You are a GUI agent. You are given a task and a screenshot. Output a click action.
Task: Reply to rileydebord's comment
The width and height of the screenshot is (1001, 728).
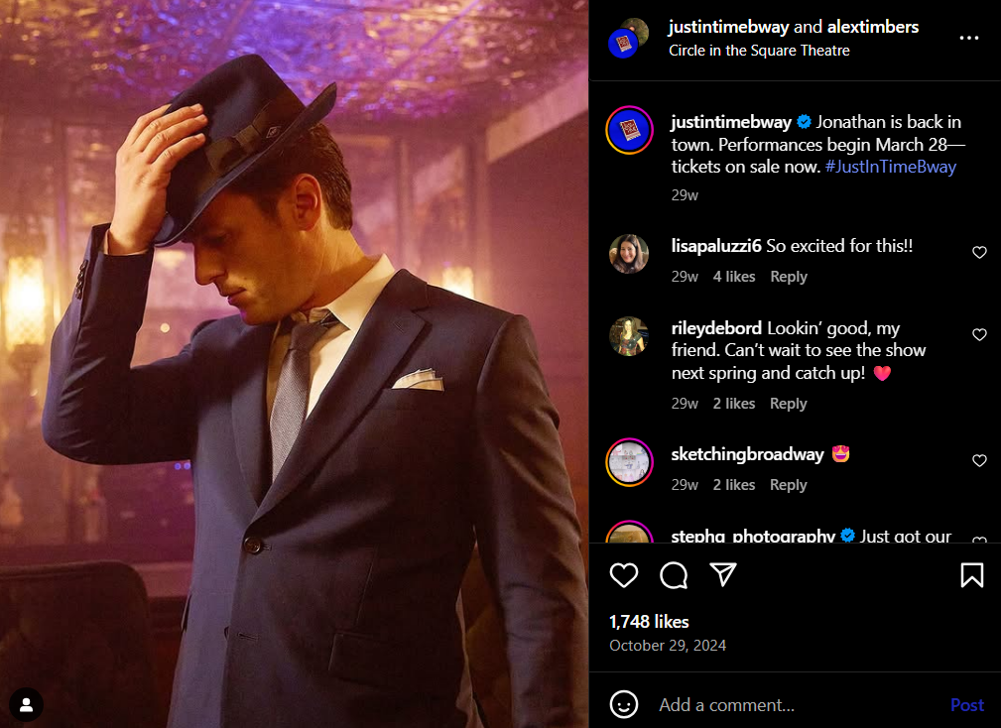pos(789,404)
